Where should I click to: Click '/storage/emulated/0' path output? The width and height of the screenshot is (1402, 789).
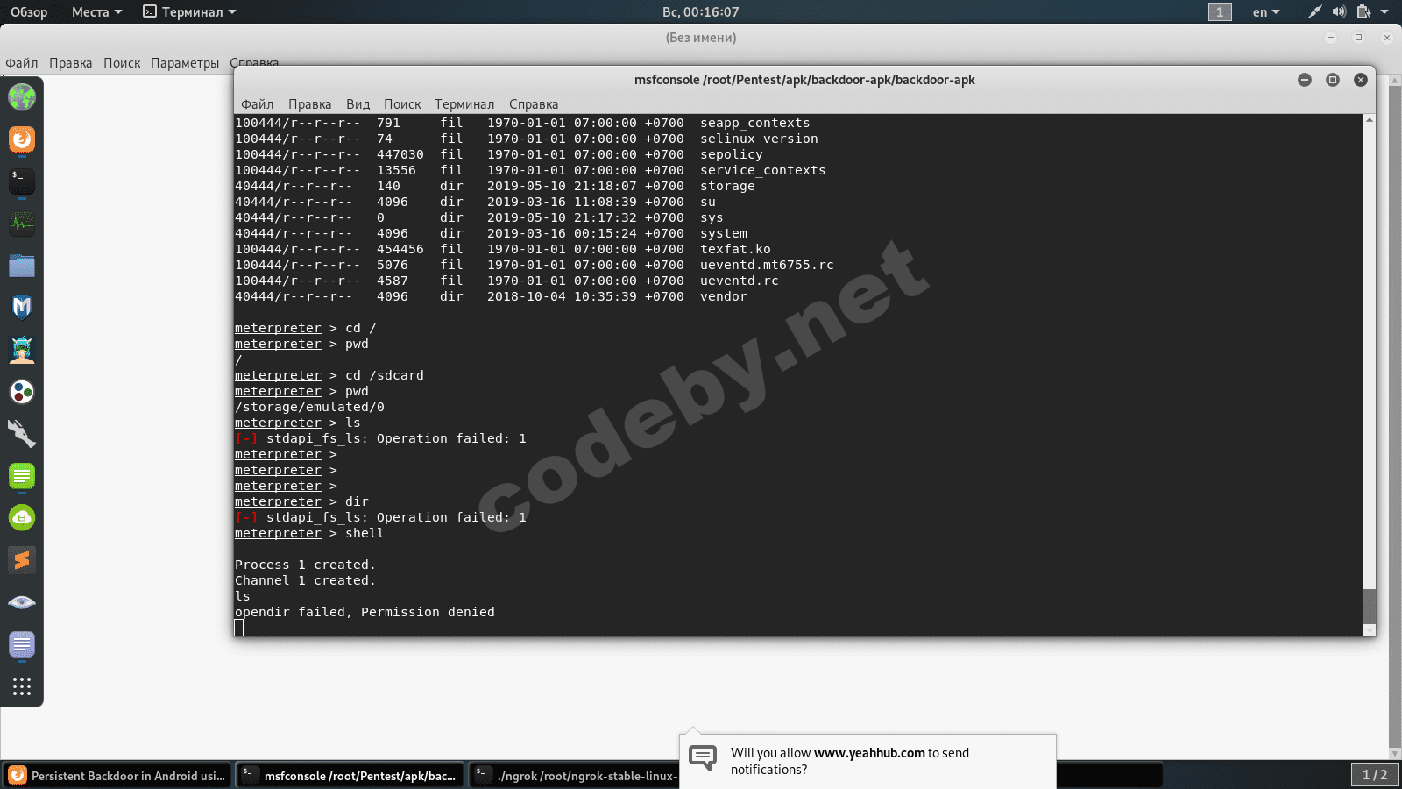[309, 407]
